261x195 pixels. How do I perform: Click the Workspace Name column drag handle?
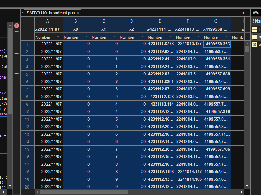pos(253,21)
